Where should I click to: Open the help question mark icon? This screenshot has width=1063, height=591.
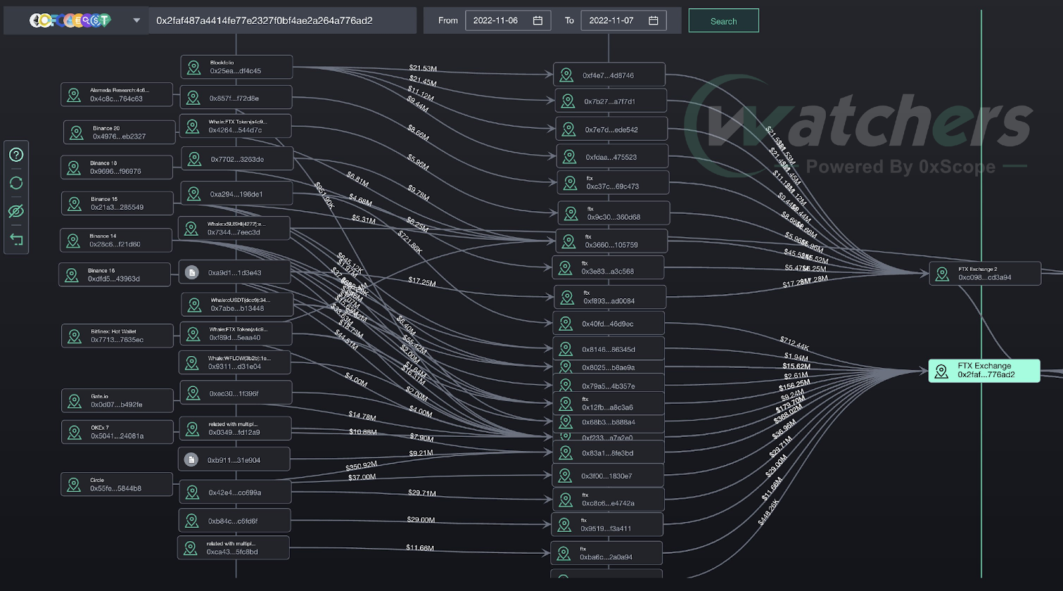pos(16,155)
